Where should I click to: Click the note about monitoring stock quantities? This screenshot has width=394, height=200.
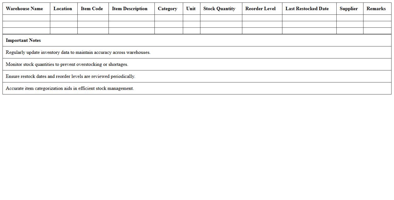point(67,64)
